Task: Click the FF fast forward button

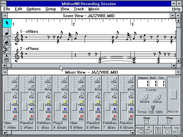Action: [x=149, y=130]
